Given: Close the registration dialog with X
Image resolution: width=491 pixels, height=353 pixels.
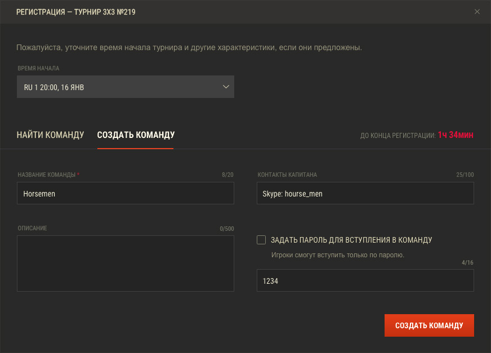Looking at the screenshot, I should (x=477, y=12).
